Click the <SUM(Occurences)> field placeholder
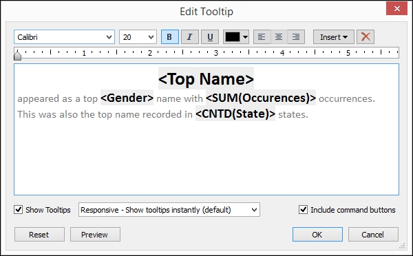This screenshot has width=413, height=256. [x=261, y=98]
